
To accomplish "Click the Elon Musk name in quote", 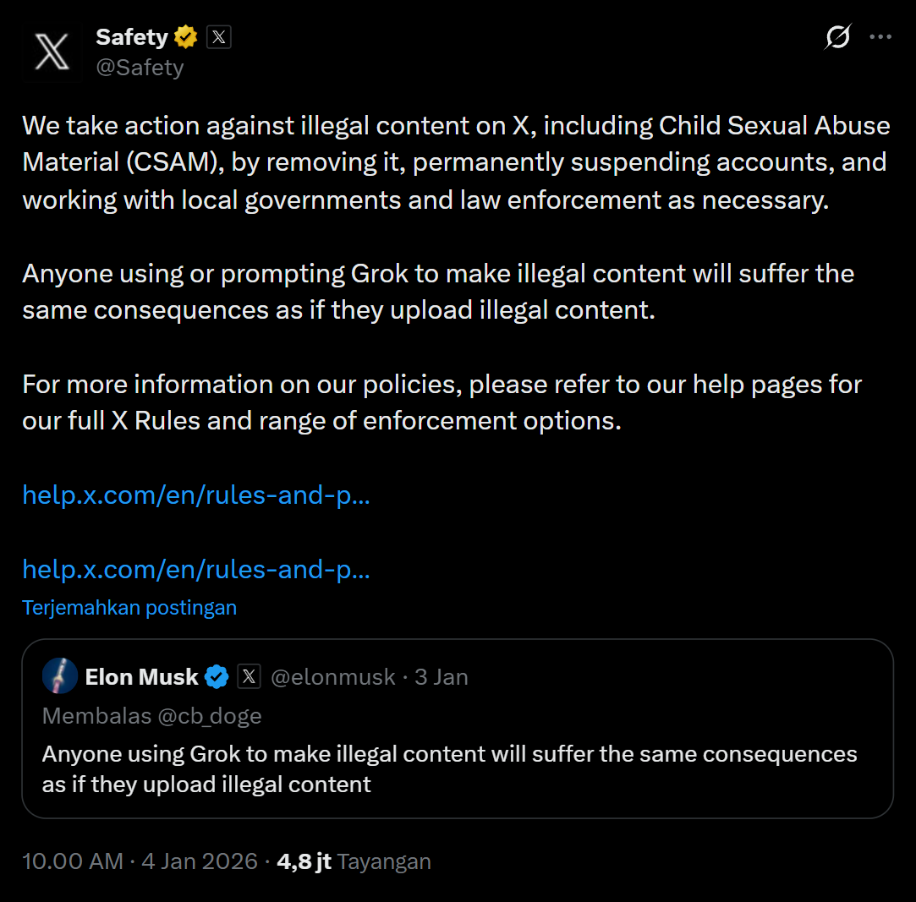I will click(141, 677).
